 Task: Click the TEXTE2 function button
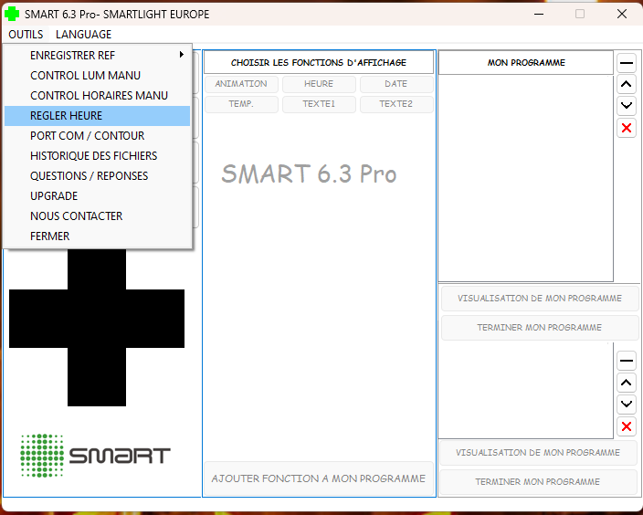coord(396,104)
